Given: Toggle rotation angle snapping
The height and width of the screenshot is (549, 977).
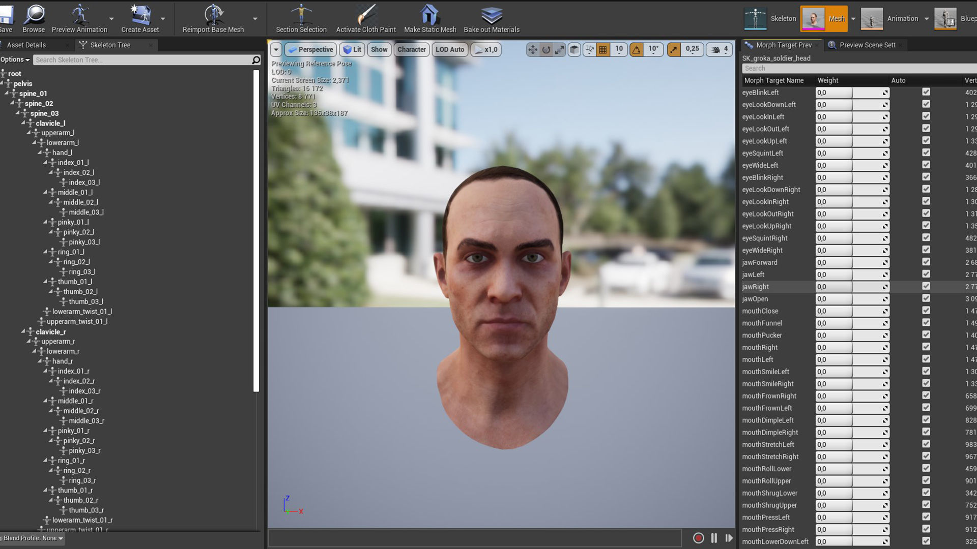Looking at the screenshot, I should pos(636,49).
